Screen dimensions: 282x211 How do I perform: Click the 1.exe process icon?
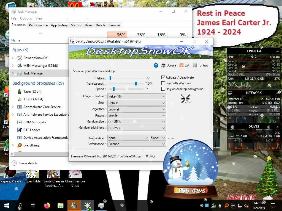coord(20,91)
